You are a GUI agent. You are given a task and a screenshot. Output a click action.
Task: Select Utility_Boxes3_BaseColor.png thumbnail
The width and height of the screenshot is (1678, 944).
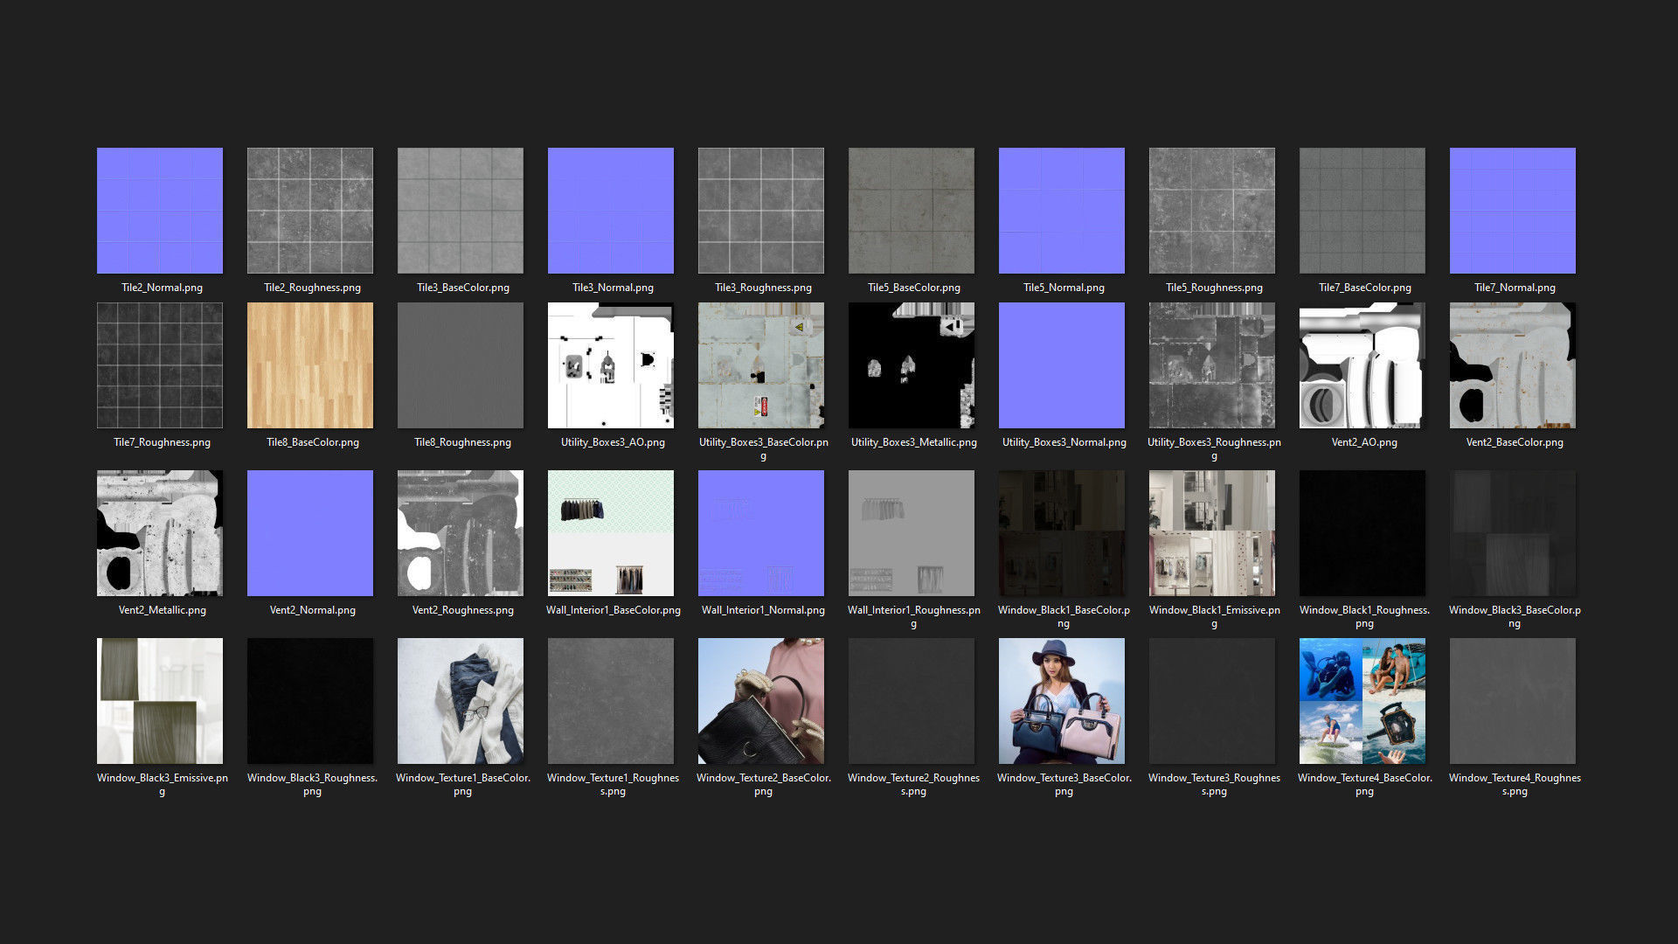(x=761, y=365)
